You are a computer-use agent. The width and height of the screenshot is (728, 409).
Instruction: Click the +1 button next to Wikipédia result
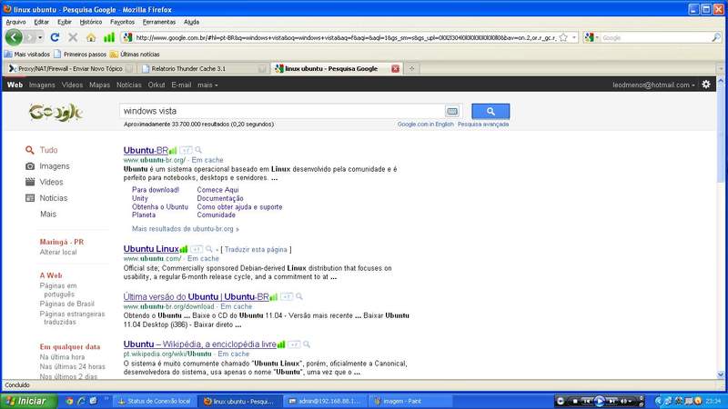(x=294, y=344)
